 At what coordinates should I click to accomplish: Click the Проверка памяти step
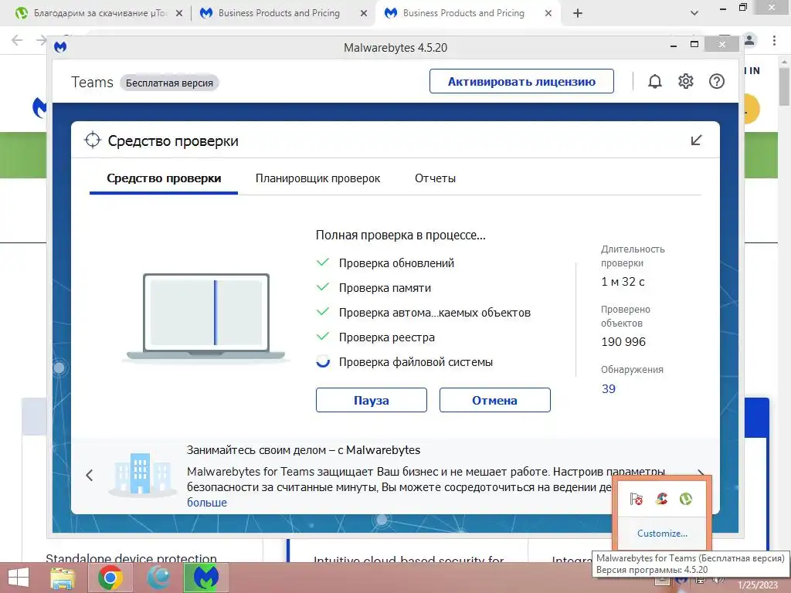385,288
